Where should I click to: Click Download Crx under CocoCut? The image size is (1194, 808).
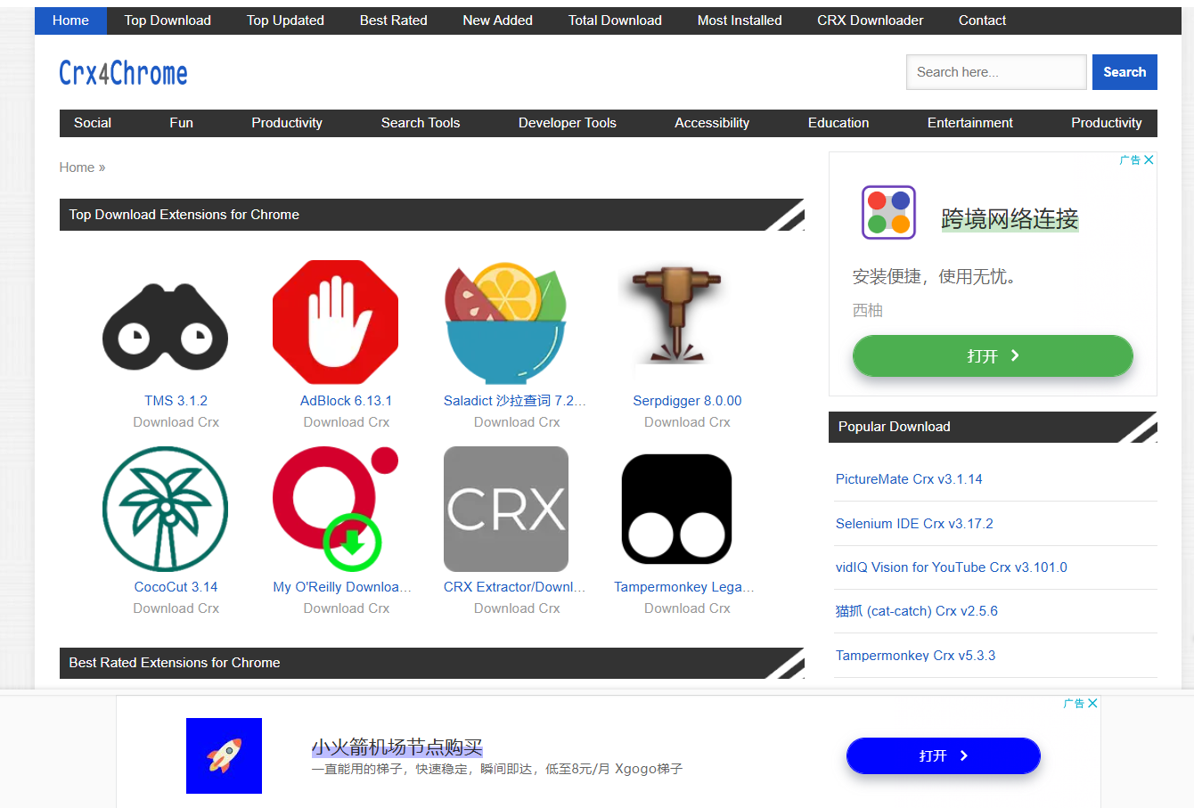point(176,608)
